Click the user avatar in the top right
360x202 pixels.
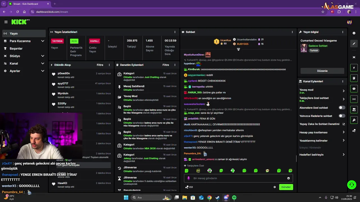coord(349,22)
